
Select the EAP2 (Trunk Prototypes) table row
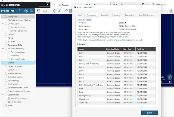pos(117,64)
